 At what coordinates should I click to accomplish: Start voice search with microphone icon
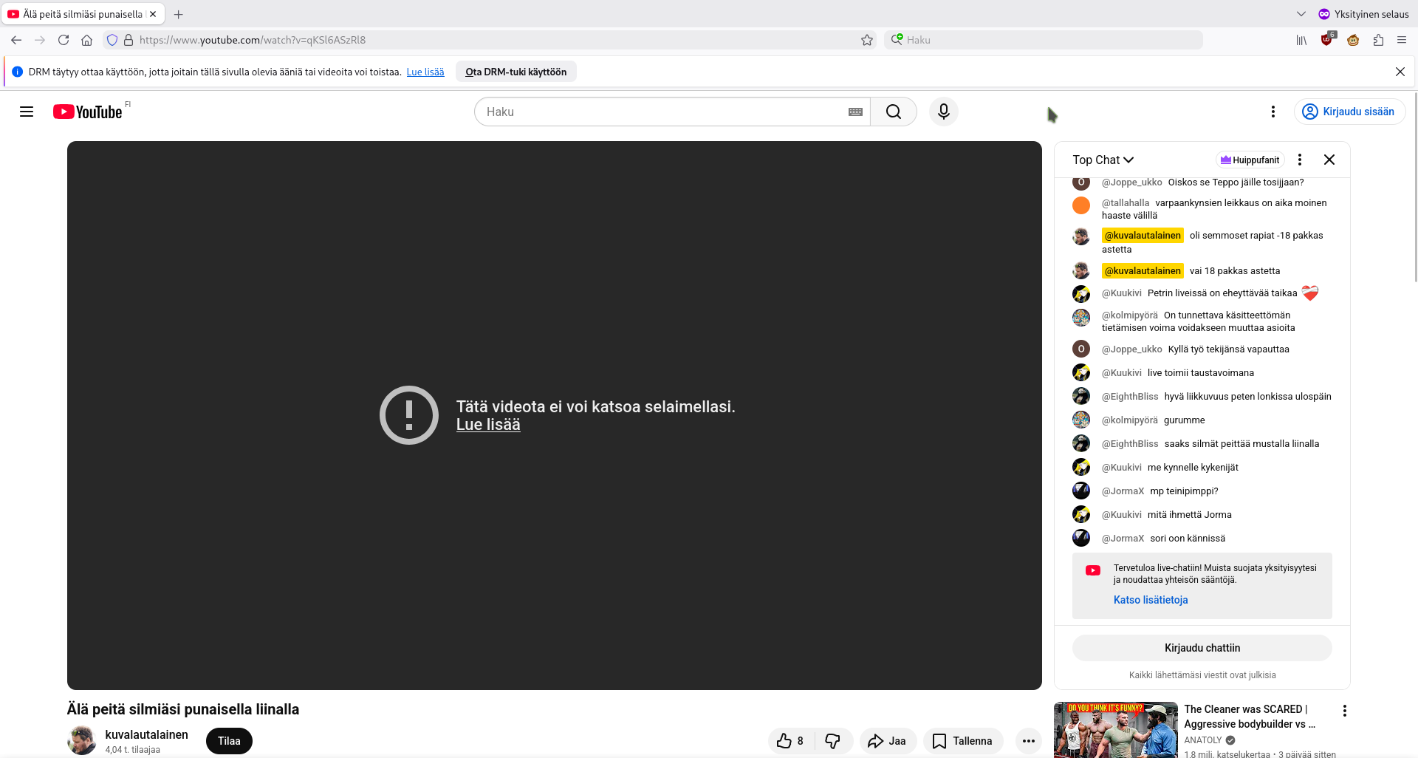(x=943, y=112)
